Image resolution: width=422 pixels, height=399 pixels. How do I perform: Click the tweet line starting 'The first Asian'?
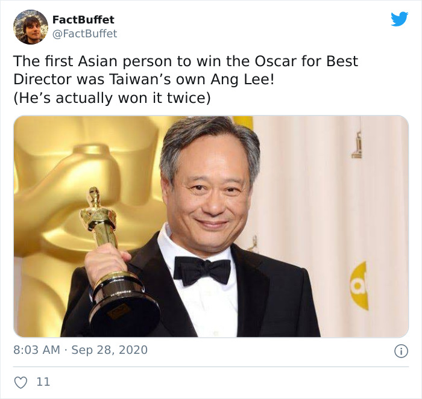[x=186, y=61]
